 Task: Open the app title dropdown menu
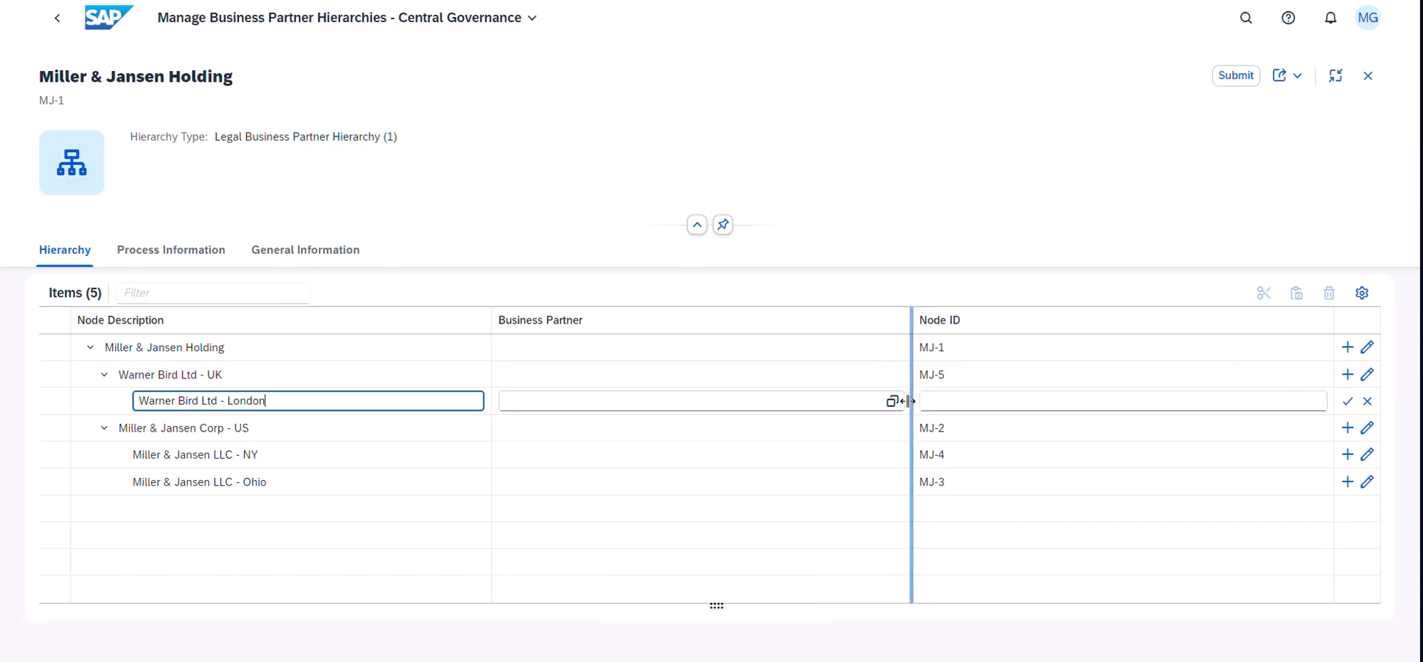tap(532, 18)
